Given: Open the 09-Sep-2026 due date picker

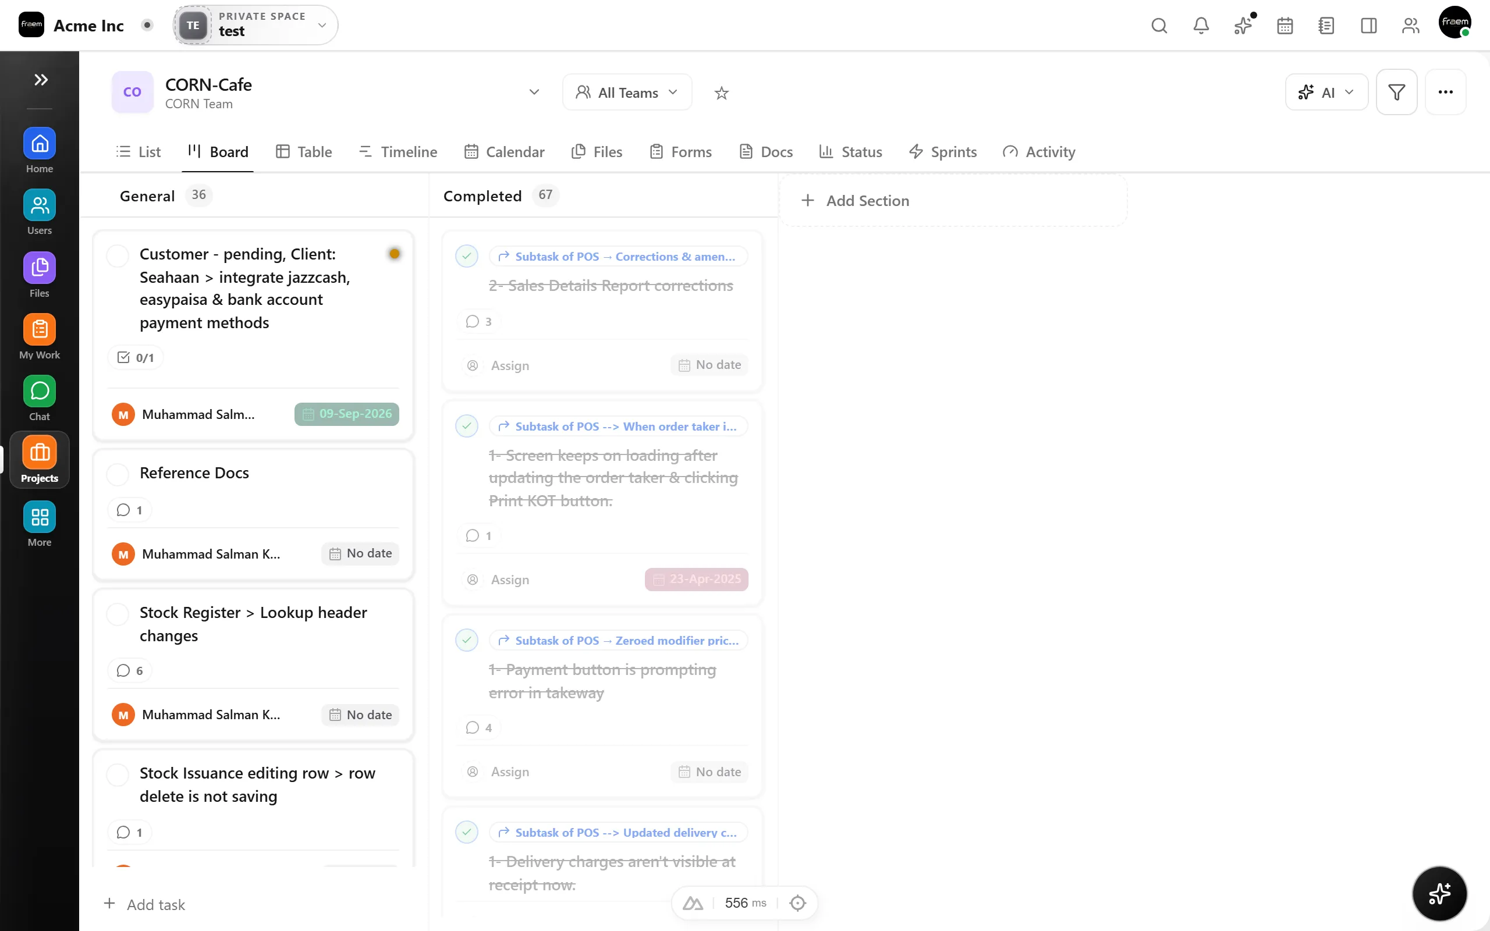Looking at the screenshot, I should tap(347, 414).
